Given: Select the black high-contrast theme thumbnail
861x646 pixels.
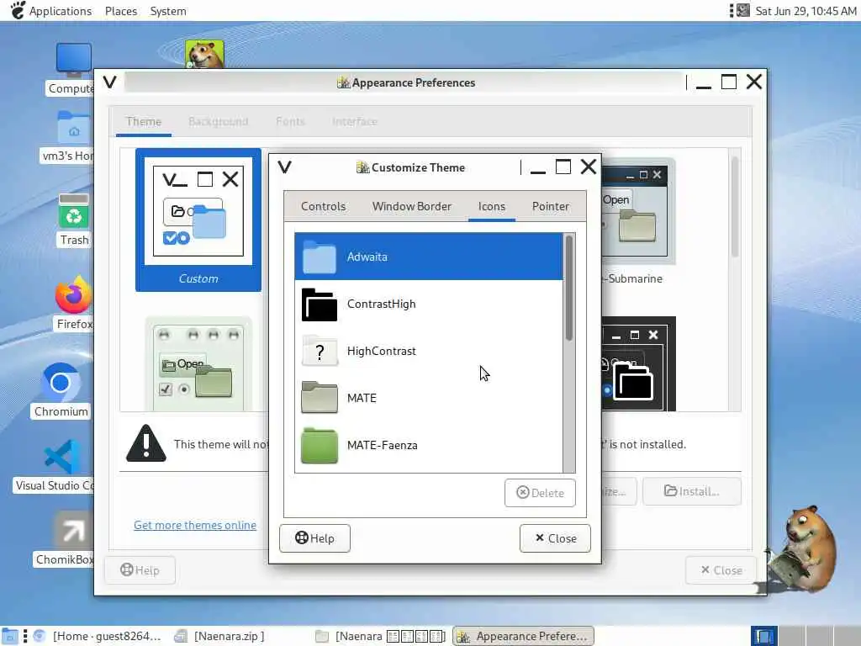Looking at the screenshot, I should [x=639, y=363].
